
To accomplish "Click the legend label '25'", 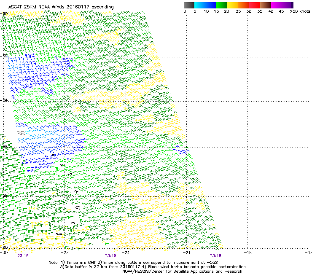I will [238, 11].
